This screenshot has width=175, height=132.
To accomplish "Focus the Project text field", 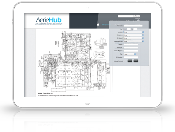I will tap(131, 45).
